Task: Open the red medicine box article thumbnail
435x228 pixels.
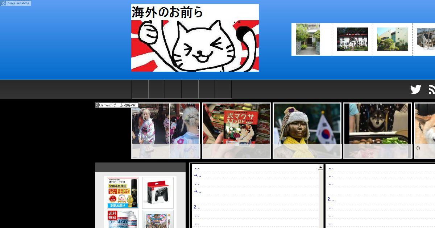Action: coord(236,131)
